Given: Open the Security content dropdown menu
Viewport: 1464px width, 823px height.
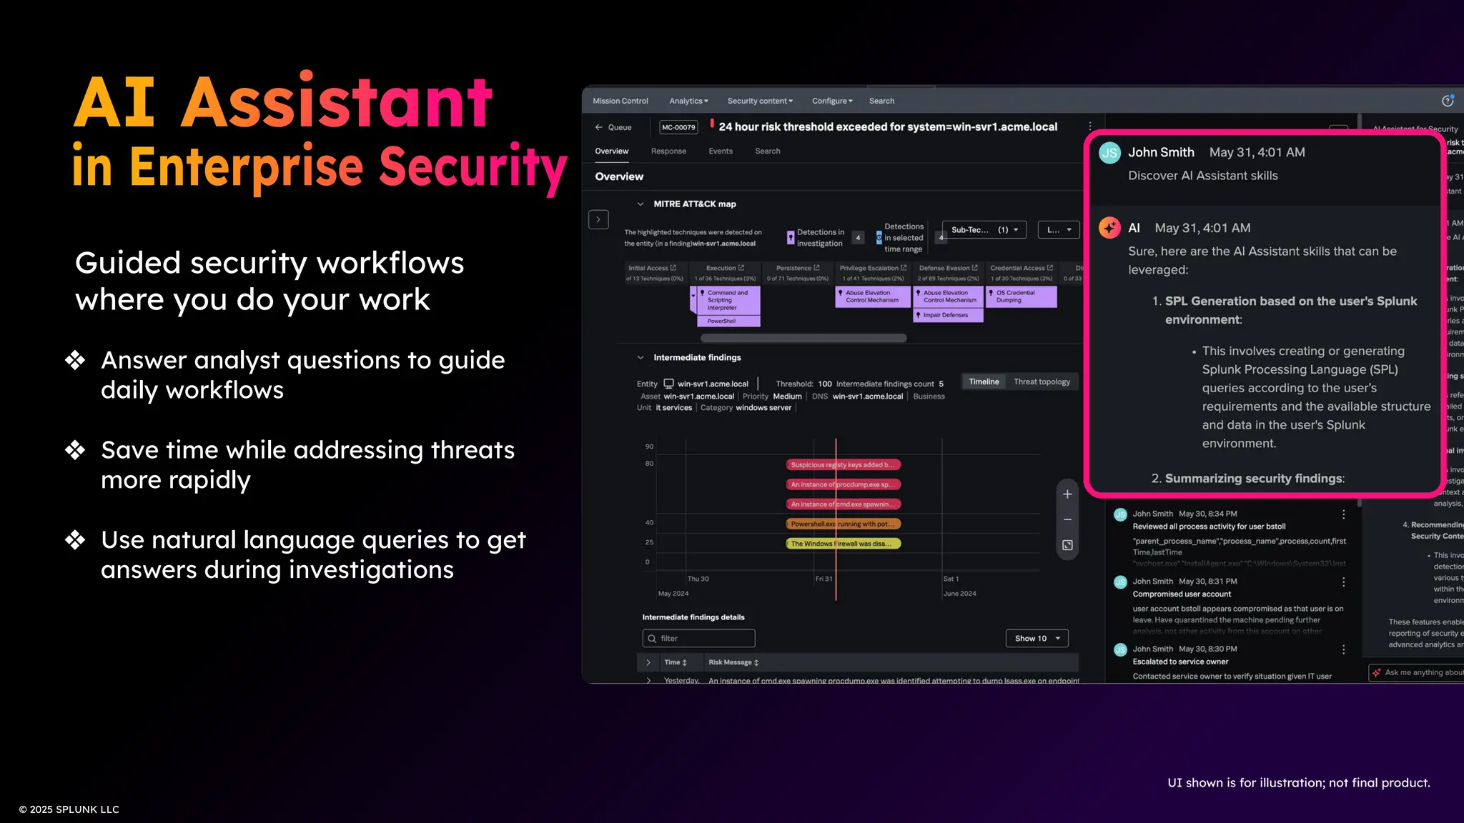Looking at the screenshot, I should [760, 101].
